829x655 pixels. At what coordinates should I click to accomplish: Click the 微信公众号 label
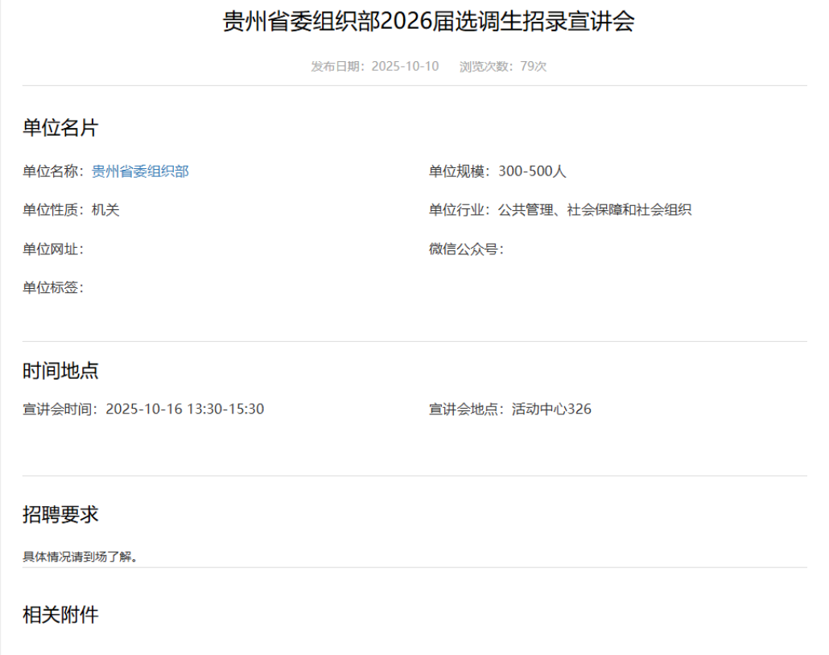point(465,249)
